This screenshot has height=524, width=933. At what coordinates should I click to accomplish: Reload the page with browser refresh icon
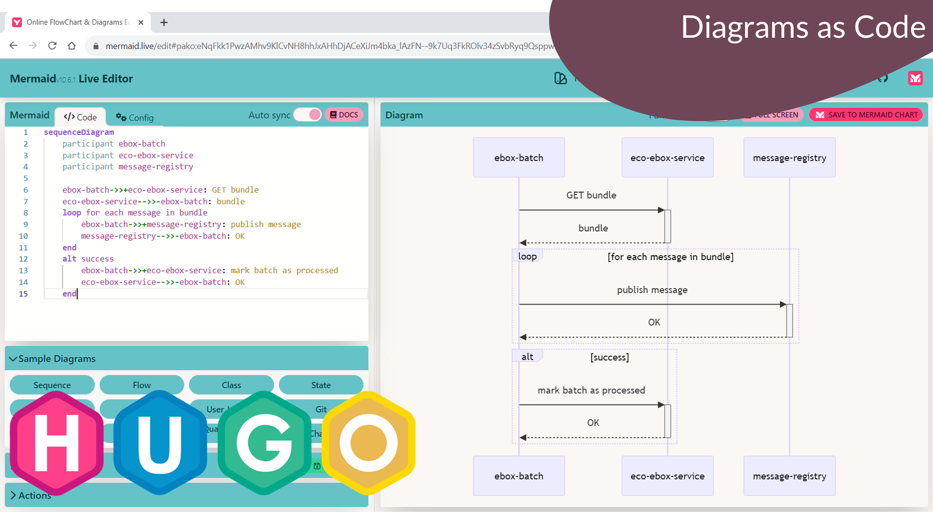coord(52,46)
